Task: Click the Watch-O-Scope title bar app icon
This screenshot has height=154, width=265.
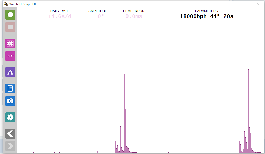Action: [x=6, y=4]
